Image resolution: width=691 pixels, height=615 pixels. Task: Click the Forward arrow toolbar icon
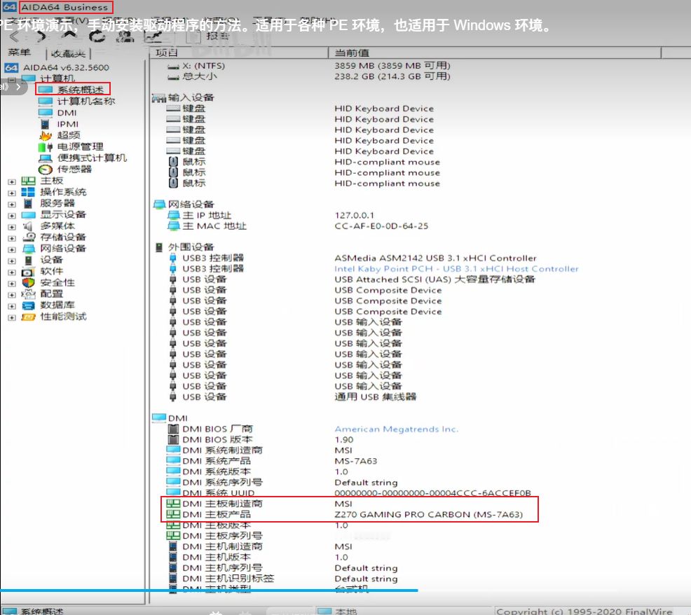tap(42, 37)
